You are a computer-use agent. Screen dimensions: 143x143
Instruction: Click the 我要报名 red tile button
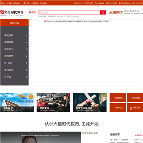[118, 98]
